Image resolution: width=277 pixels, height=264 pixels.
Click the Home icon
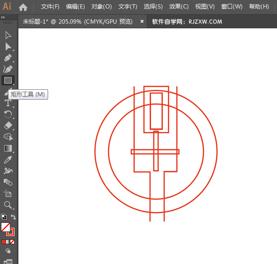pyautogui.click(x=23, y=7)
